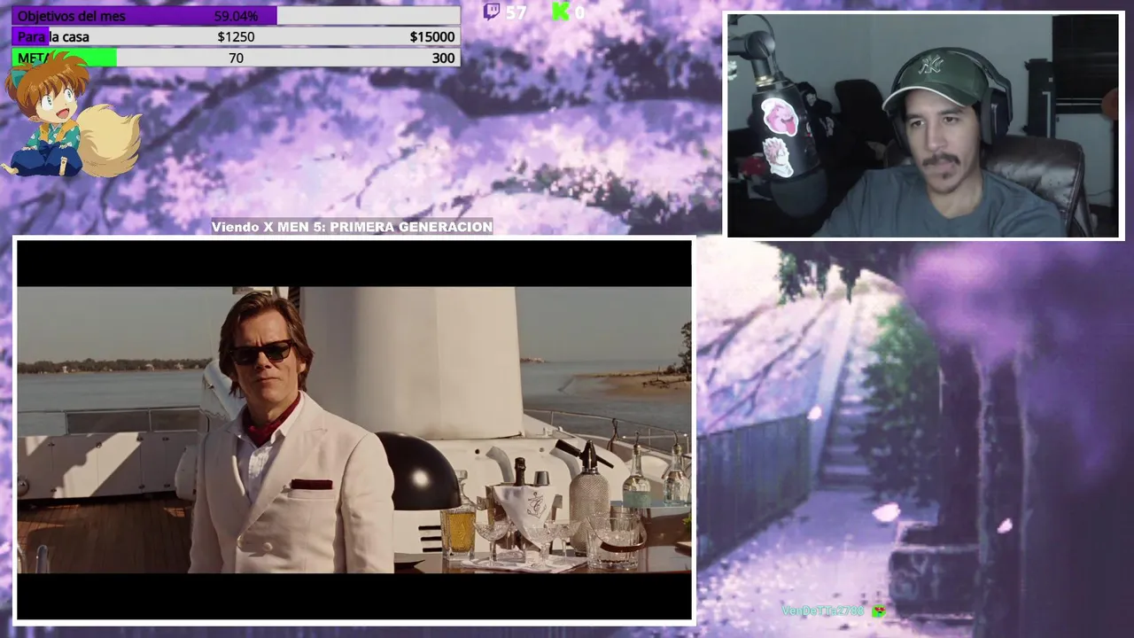Click the 59.04% progress percentage

[x=236, y=16]
